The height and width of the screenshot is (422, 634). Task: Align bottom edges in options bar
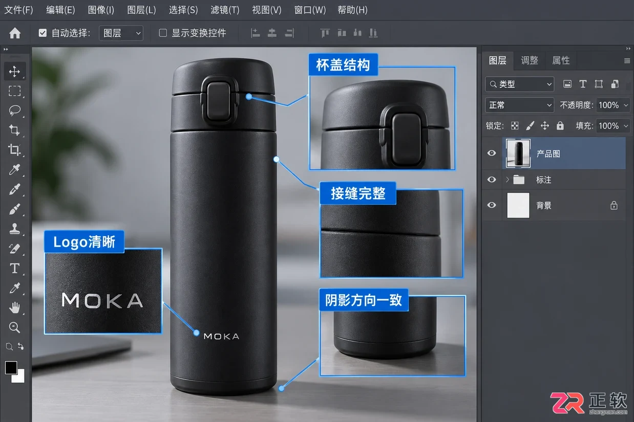[357, 33]
